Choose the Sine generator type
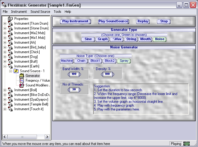198x147 pixels. 88,39
